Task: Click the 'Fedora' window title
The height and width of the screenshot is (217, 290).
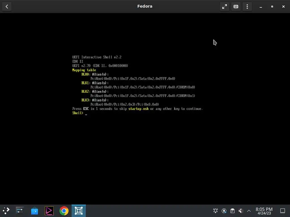Action: (x=145, y=6)
